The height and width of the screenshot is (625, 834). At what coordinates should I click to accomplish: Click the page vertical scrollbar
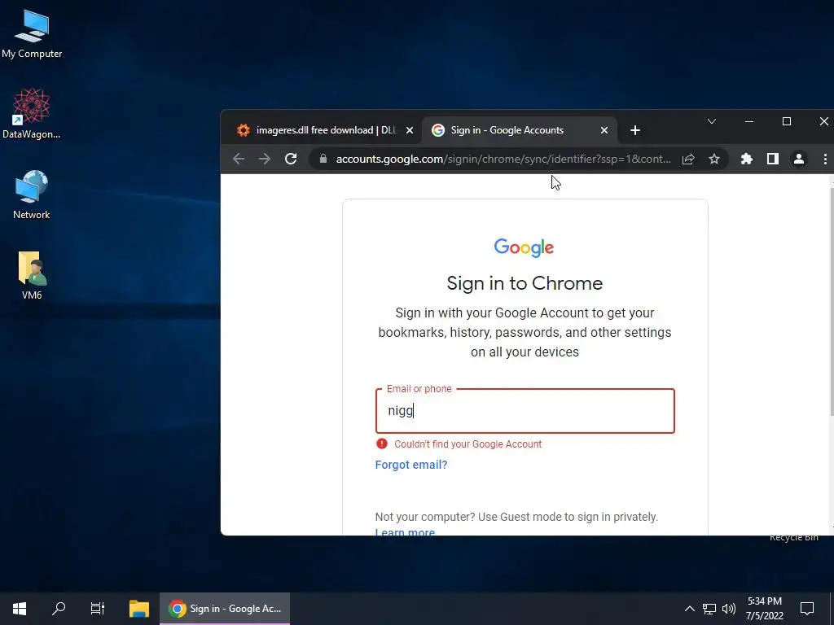coord(832,300)
